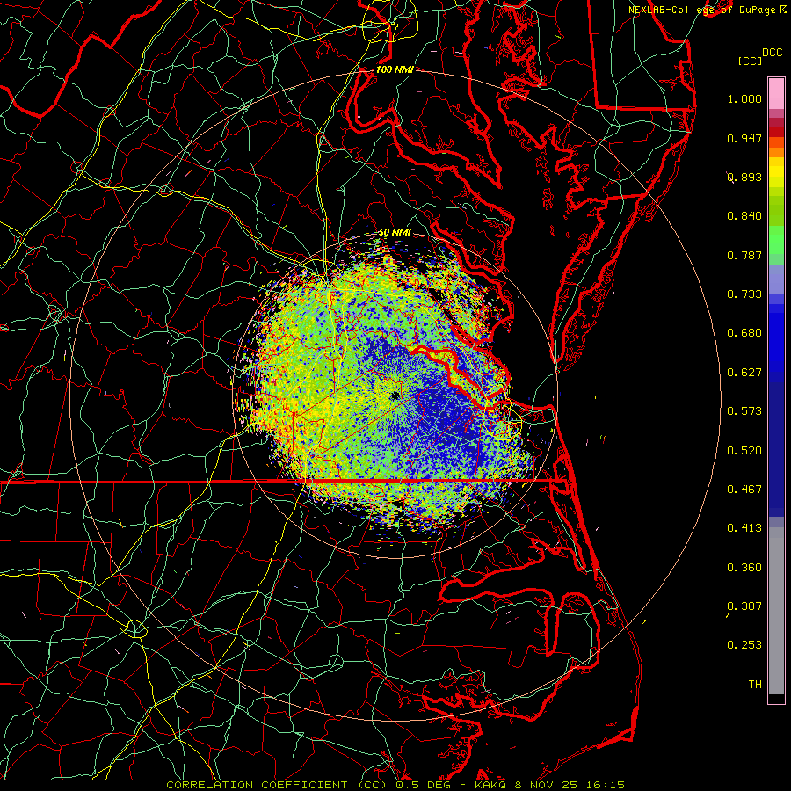Image resolution: width=791 pixels, height=791 pixels.
Task: Click the 'KAKQ' radar site ID in the caption
Action: pyautogui.click(x=491, y=785)
